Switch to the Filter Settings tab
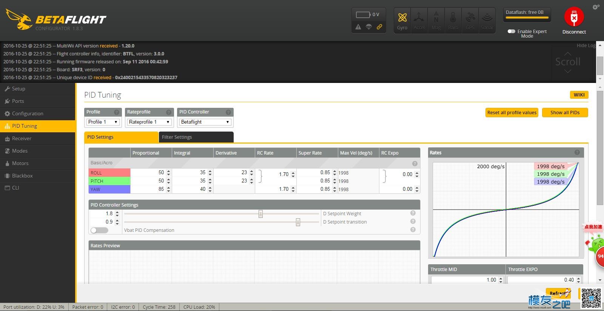Screen dimensions: 604x311 (196, 137)
